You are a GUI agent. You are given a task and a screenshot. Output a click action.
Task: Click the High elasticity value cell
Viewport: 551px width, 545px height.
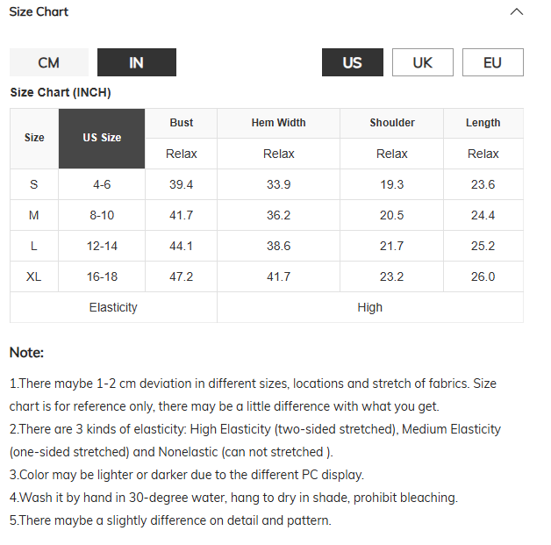(x=369, y=307)
